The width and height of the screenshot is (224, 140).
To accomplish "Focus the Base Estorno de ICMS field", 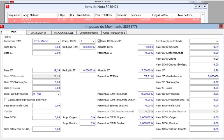I will tap(46, 106).
